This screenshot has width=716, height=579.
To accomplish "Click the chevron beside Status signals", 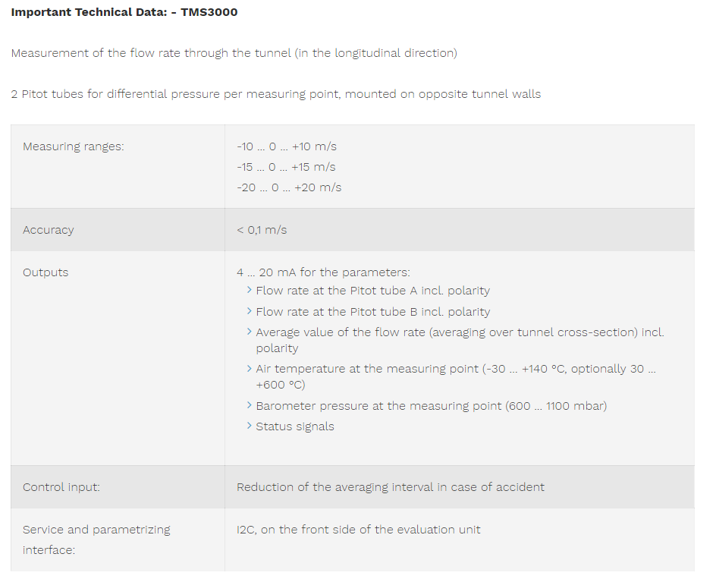I will [x=250, y=426].
